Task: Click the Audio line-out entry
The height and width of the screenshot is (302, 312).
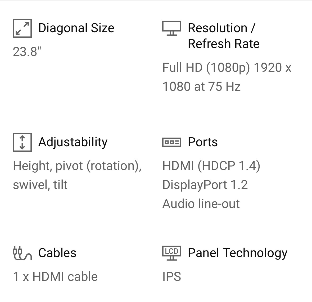Action: tap(201, 204)
